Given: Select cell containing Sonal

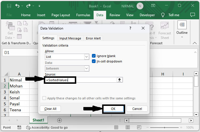Looking at the screenshot, I should 19,98.
